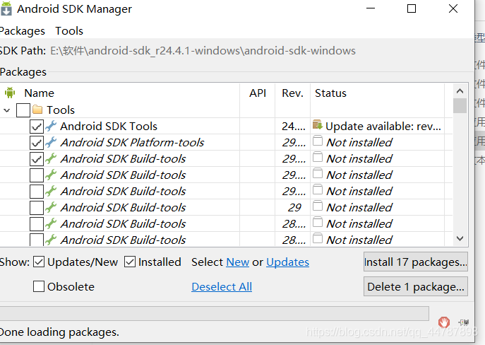Click the Delete 1 package button
The image size is (485, 345).
(x=415, y=286)
